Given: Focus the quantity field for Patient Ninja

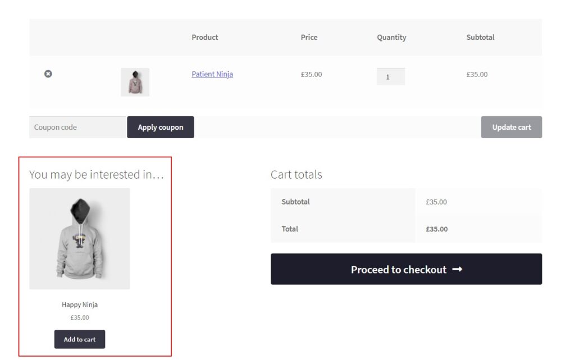Looking at the screenshot, I should (x=390, y=76).
